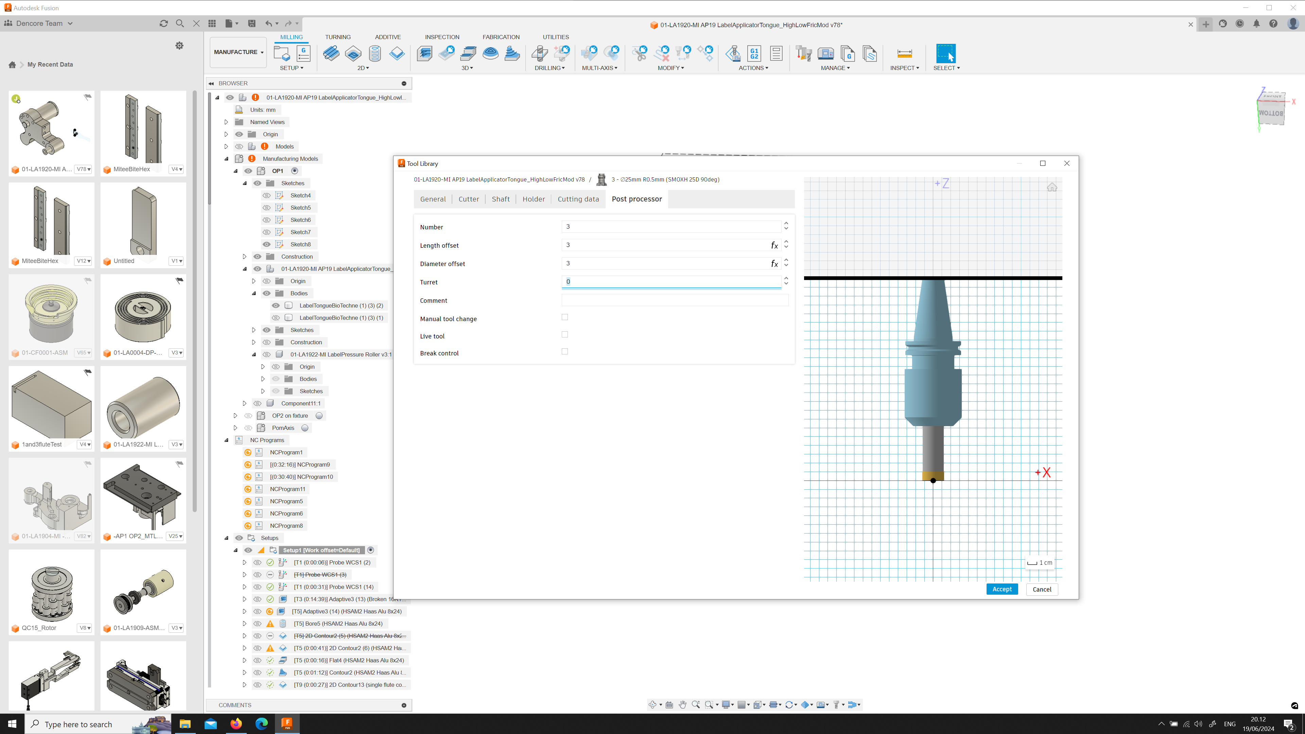This screenshot has width=1305, height=734.
Task: Switch to the Cutting data tab
Action: click(x=578, y=199)
